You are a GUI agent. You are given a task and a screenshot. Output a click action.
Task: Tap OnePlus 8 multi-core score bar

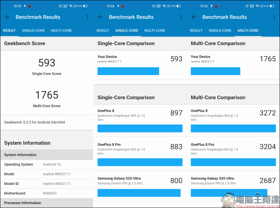coord(233,128)
